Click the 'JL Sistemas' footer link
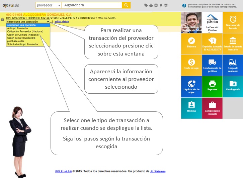This screenshot has height=185, width=243. (158, 171)
